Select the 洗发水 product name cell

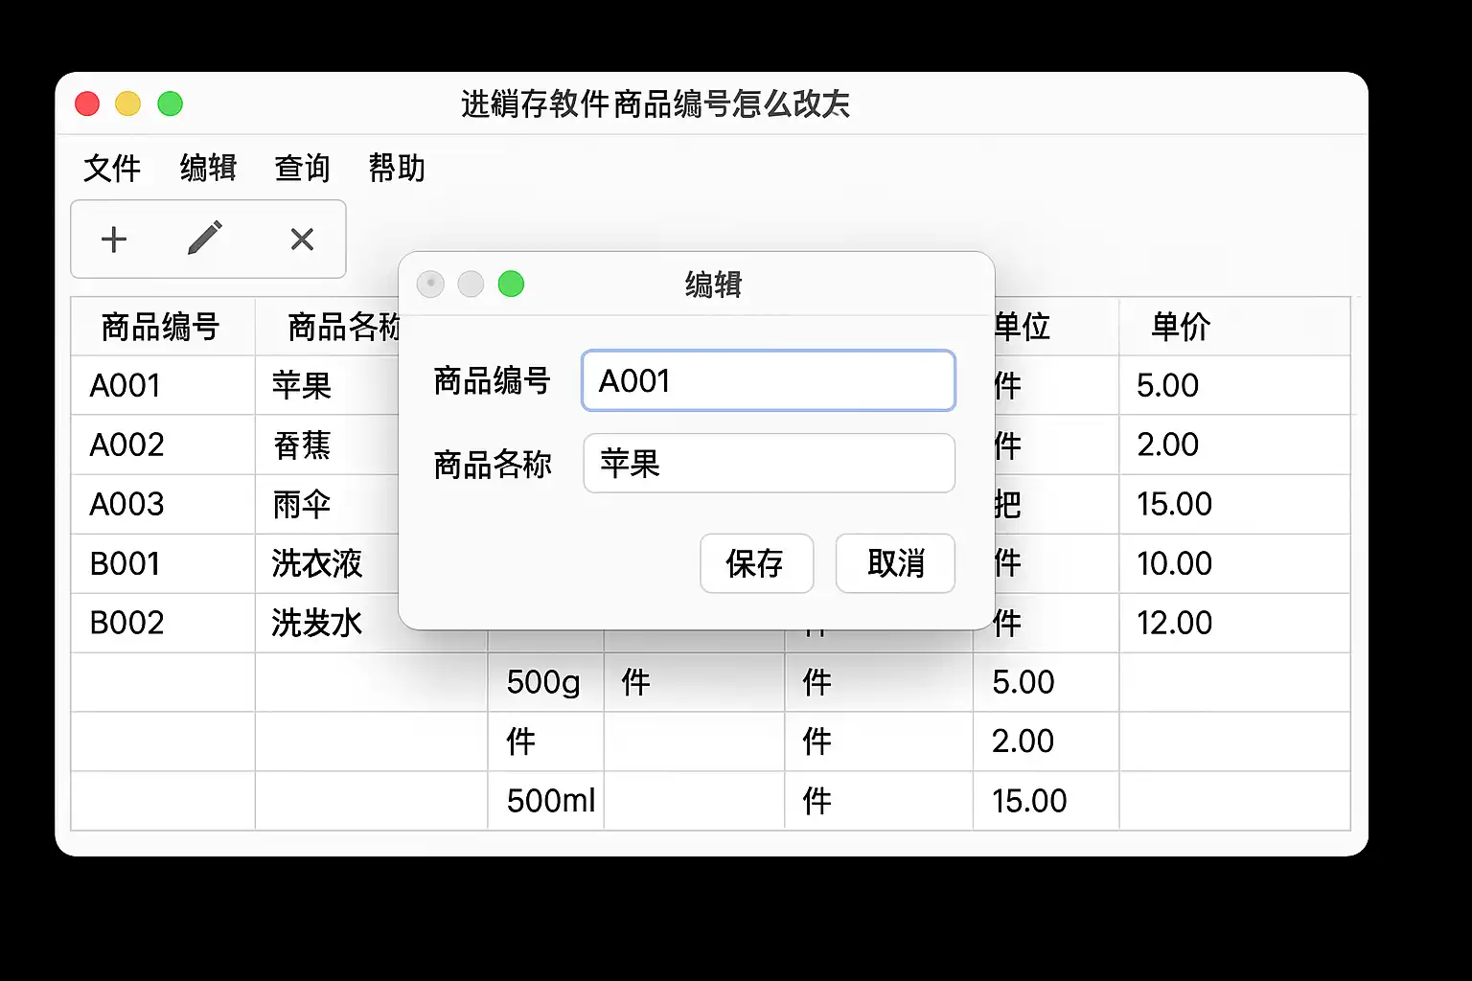point(317,624)
